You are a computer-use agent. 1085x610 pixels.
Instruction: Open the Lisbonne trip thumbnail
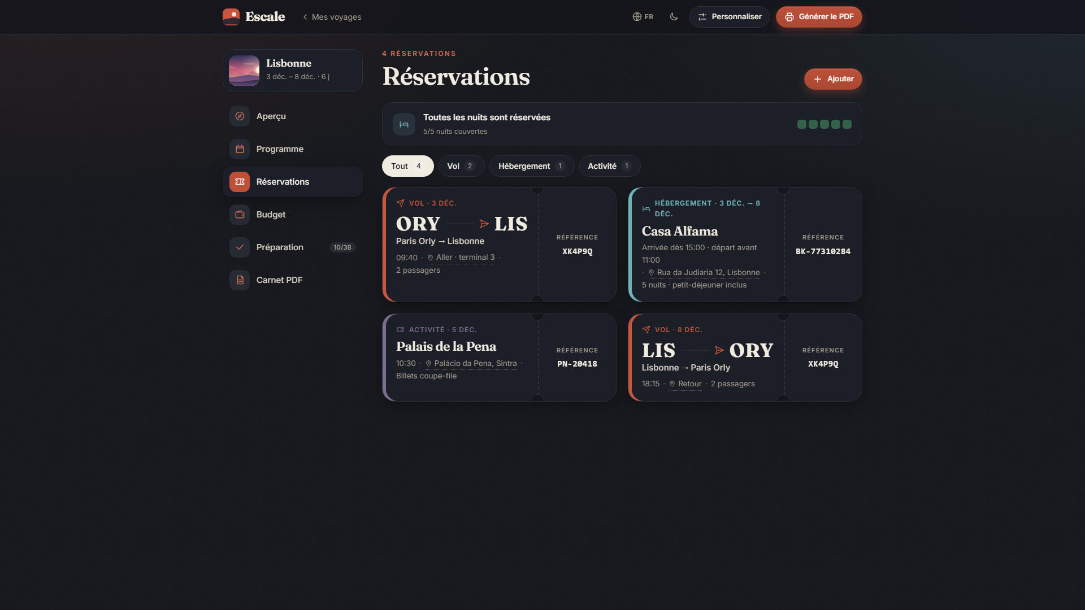click(x=244, y=70)
